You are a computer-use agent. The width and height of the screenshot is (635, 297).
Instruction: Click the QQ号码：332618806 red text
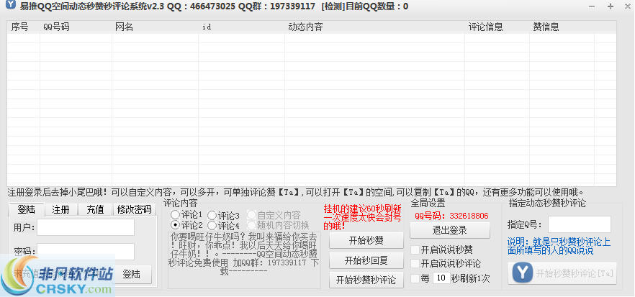point(451,216)
